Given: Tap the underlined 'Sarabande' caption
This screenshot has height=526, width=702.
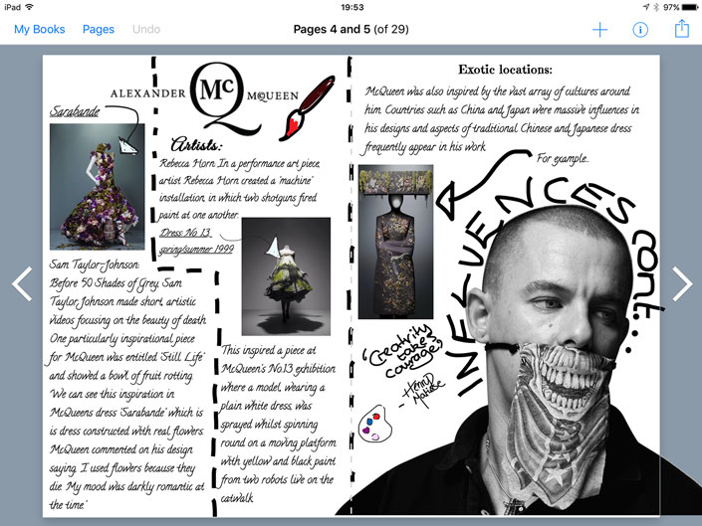Looking at the screenshot, I should point(75,110).
